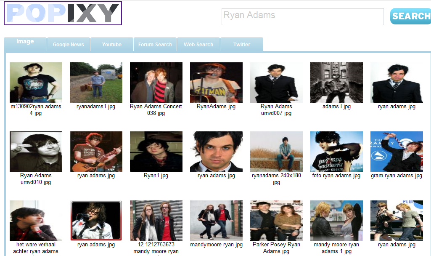Screen dimensions: 431x256
Task: Click the foto ryan adams jpg link
Action: coord(336,176)
